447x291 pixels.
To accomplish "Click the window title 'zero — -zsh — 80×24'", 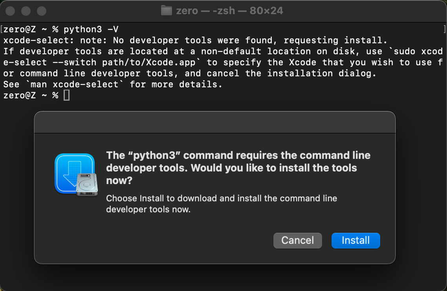I will (229, 11).
